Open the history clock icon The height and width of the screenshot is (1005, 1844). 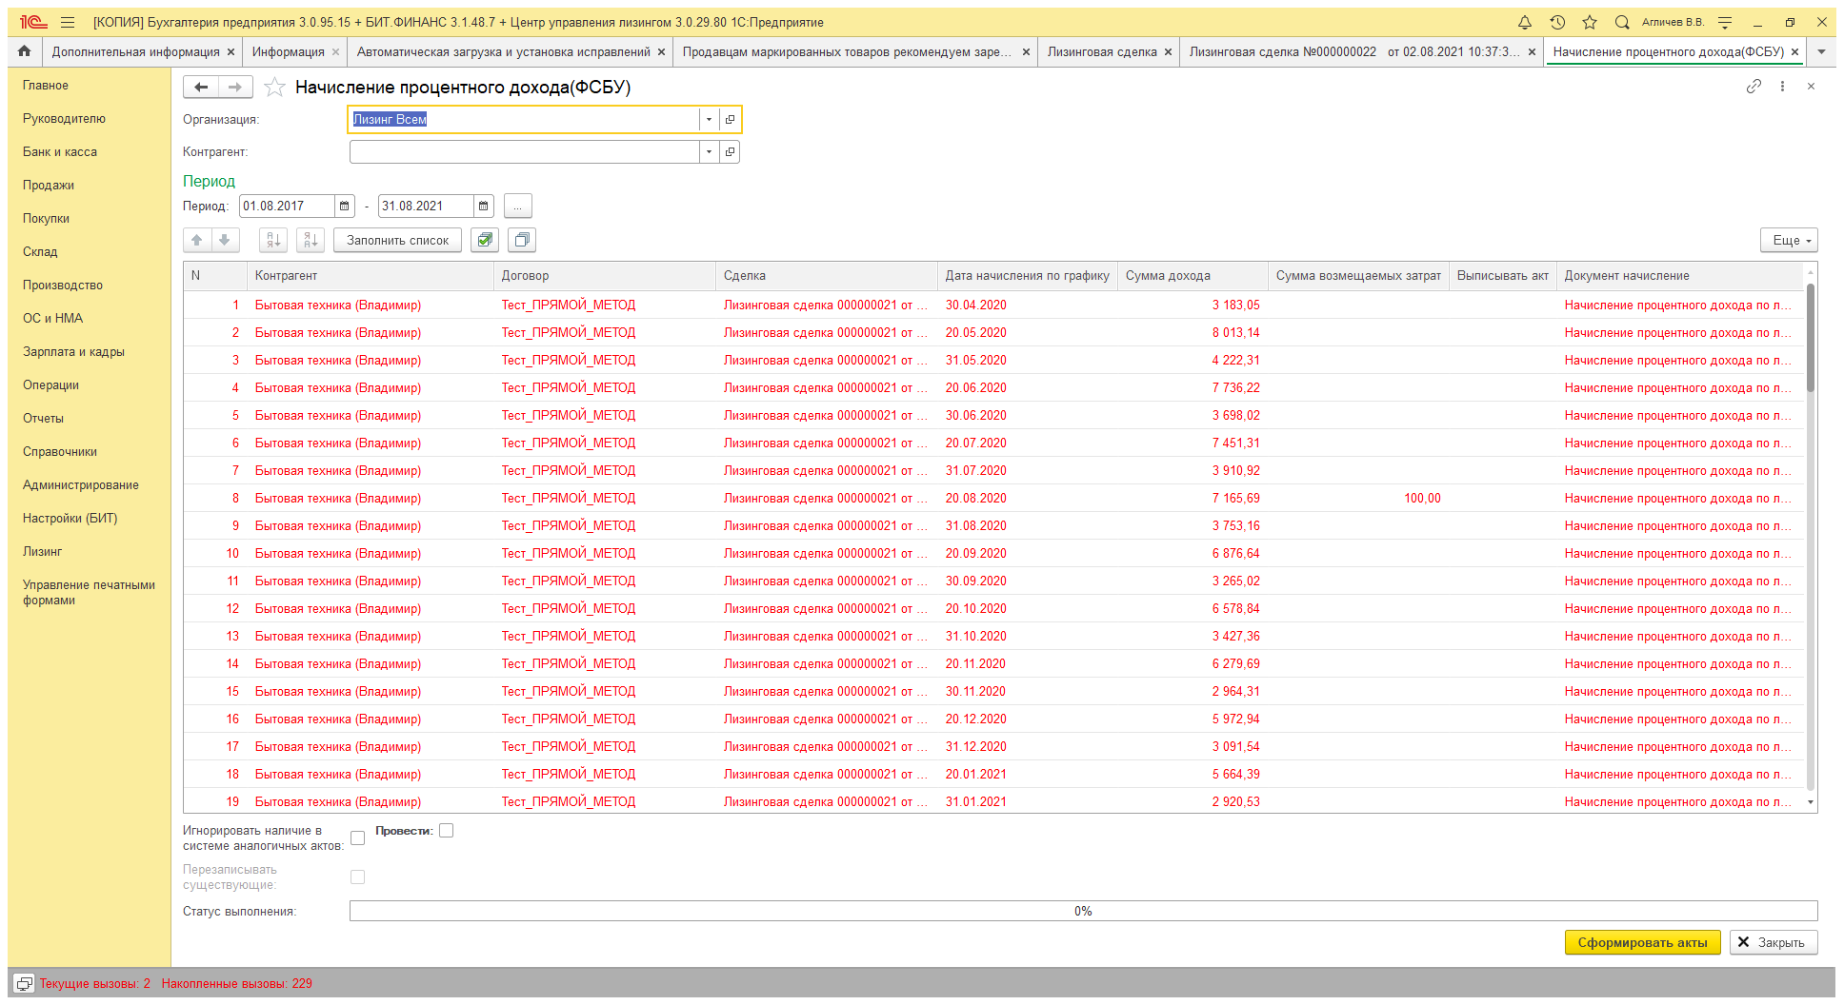[1557, 23]
